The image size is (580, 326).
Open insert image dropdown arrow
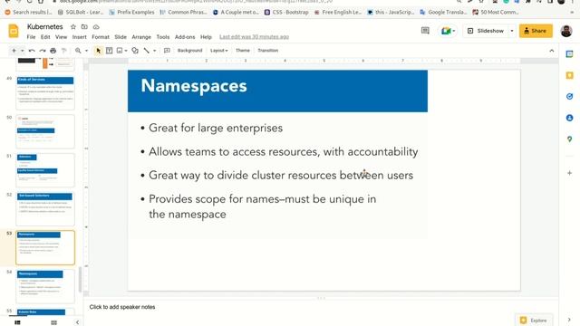point(126,51)
